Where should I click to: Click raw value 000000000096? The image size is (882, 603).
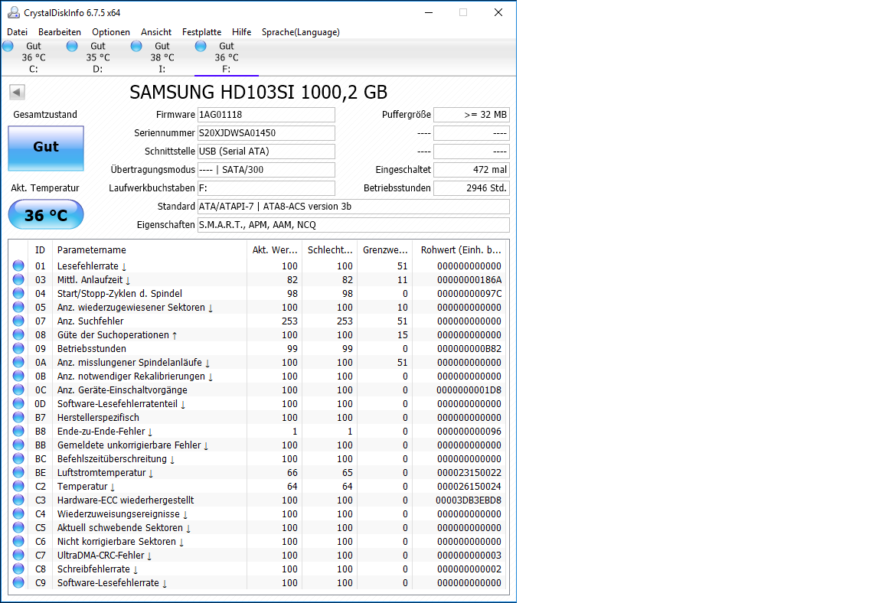[x=469, y=432]
